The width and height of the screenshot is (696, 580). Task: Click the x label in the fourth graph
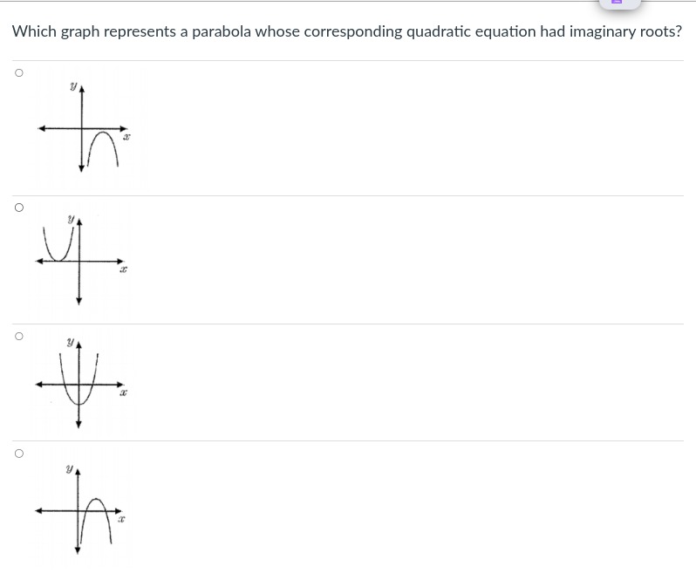[x=120, y=519]
